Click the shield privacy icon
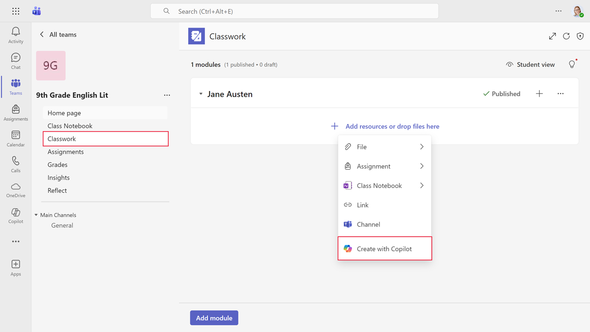The image size is (590, 332). [580, 36]
